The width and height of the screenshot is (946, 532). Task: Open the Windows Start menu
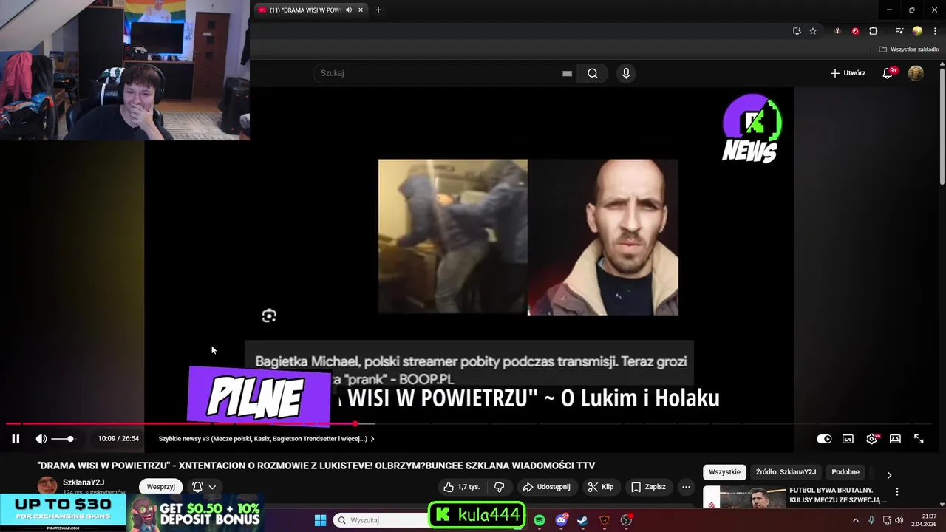pyautogui.click(x=320, y=520)
